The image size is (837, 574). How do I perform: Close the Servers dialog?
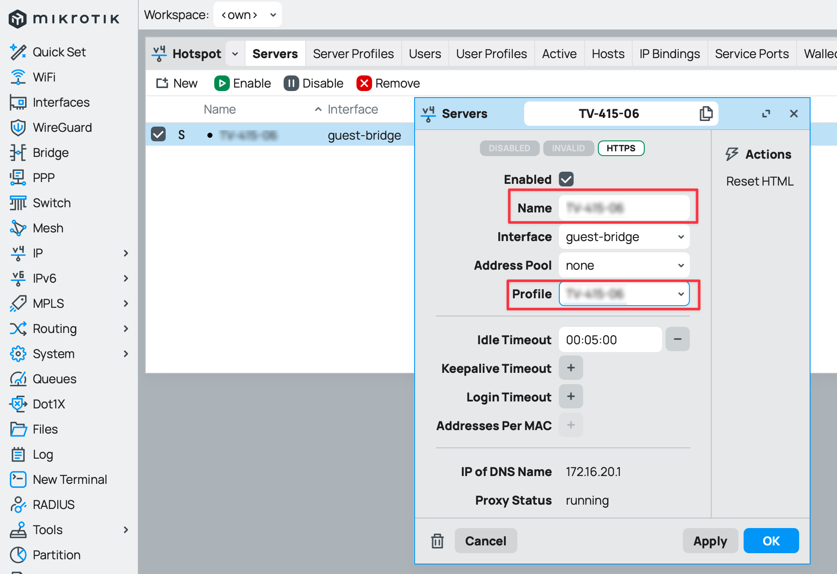pos(794,114)
